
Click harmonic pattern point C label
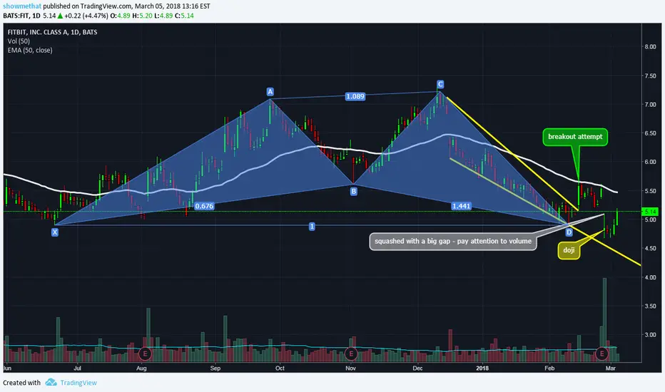440,84
